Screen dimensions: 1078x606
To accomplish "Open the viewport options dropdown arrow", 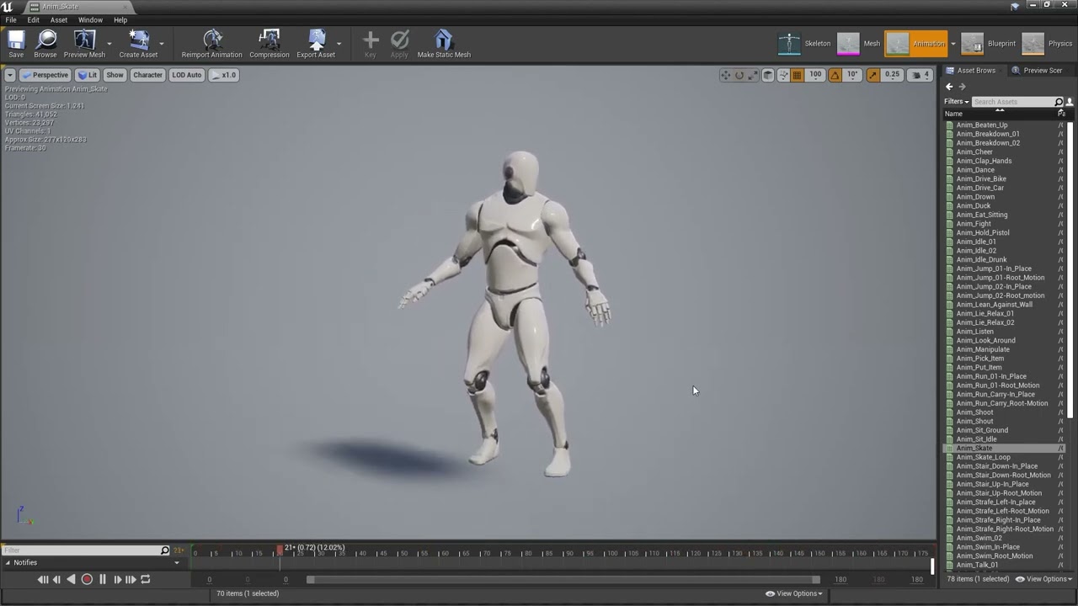I will pyautogui.click(x=10, y=75).
